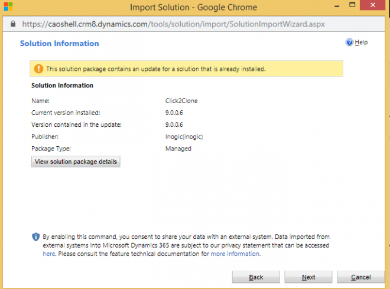
Task: Click the Managed package type value
Action: [178, 149]
